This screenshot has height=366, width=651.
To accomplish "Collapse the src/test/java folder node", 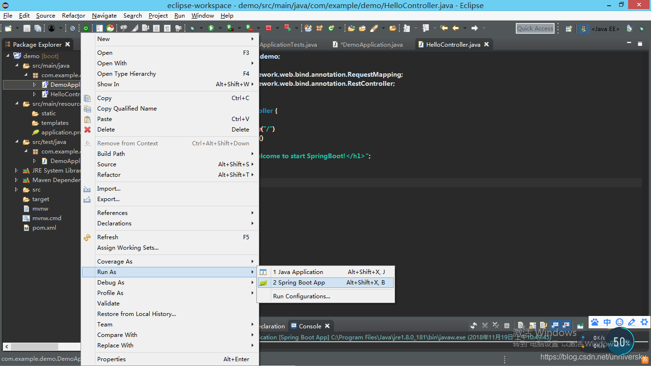I will click(x=17, y=142).
